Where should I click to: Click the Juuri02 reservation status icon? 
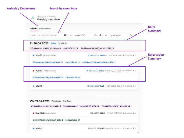(33, 56)
